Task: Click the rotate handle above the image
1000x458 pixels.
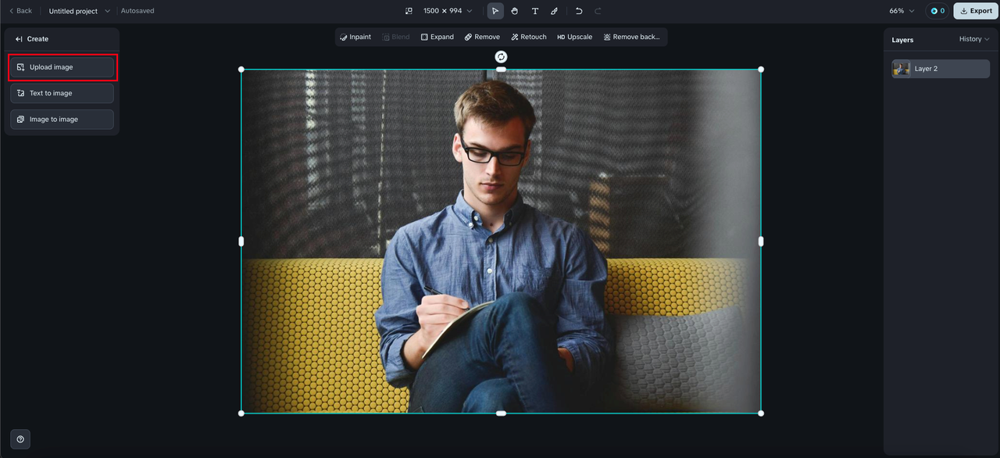Action: point(501,56)
